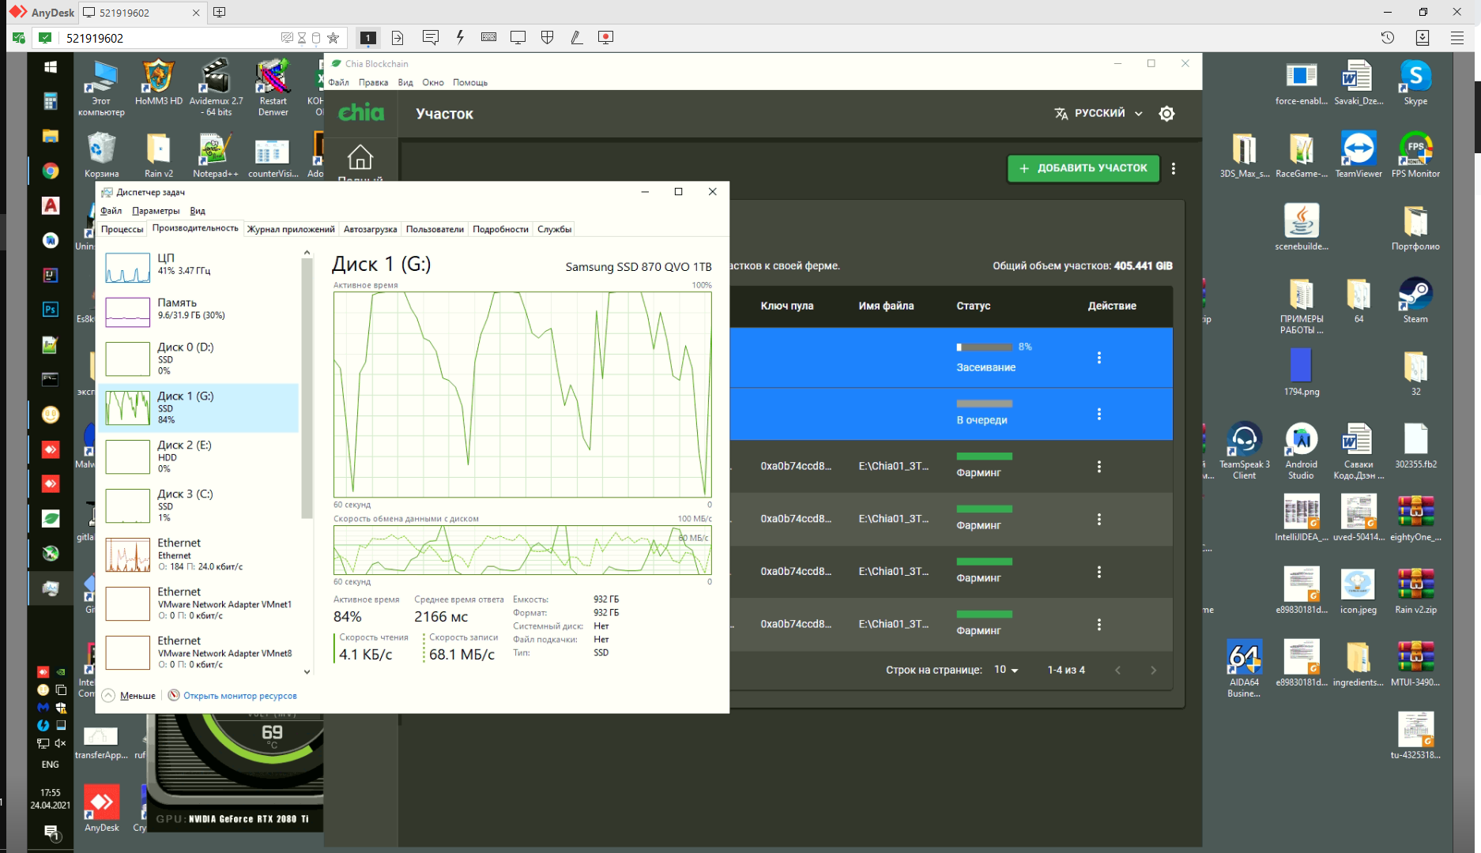Image resolution: width=1481 pixels, height=853 pixels.
Task: Select Диск 2 (E:) HDD in sidebar
Action: [198, 457]
